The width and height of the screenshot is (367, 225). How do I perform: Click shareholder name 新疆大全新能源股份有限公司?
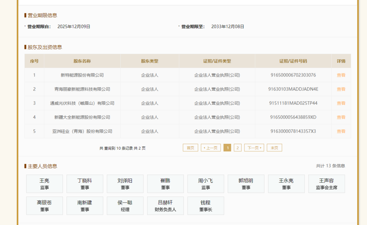pos(82,117)
